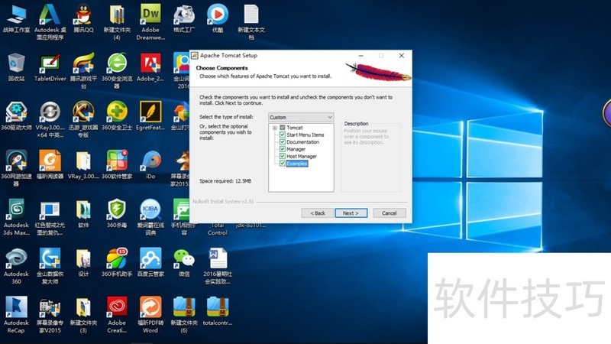Open the 360驱动大师 icon
The height and width of the screenshot is (344, 611).
pos(16,113)
